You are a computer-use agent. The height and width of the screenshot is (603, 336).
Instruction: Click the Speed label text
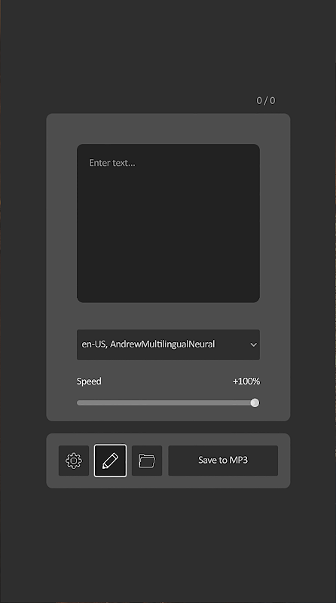pos(89,381)
